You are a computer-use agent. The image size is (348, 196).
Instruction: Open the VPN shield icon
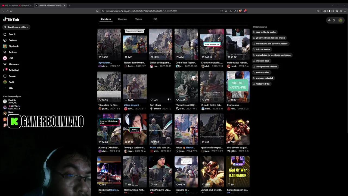341,11
